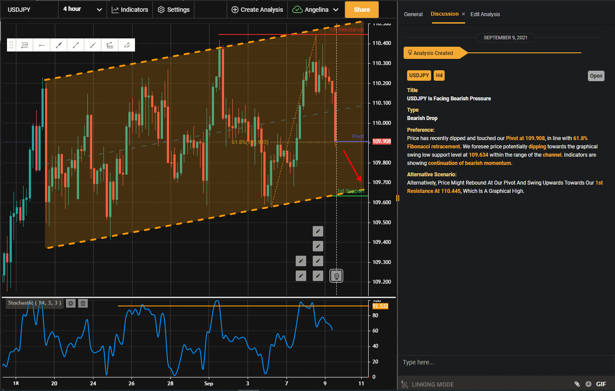Click the 109.908 pivot price label
The image size is (615, 391).
382,141
